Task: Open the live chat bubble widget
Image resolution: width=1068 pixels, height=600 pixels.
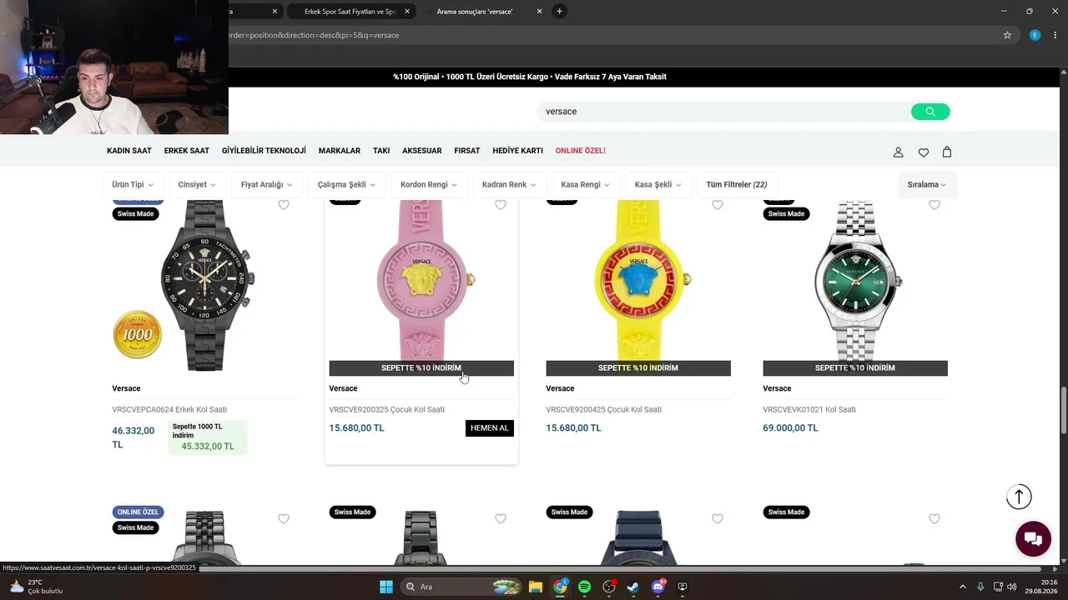Action: [1033, 538]
